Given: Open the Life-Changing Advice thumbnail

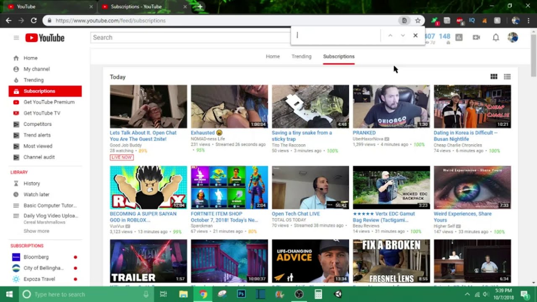Looking at the screenshot, I should pyautogui.click(x=310, y=261).
